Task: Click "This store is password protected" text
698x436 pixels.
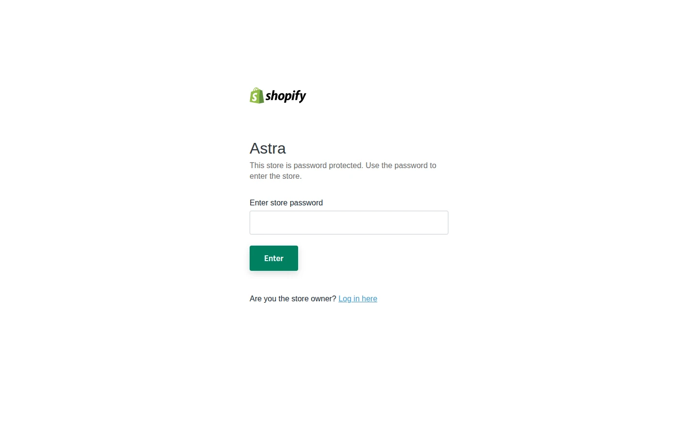Action: click(306, 165)
